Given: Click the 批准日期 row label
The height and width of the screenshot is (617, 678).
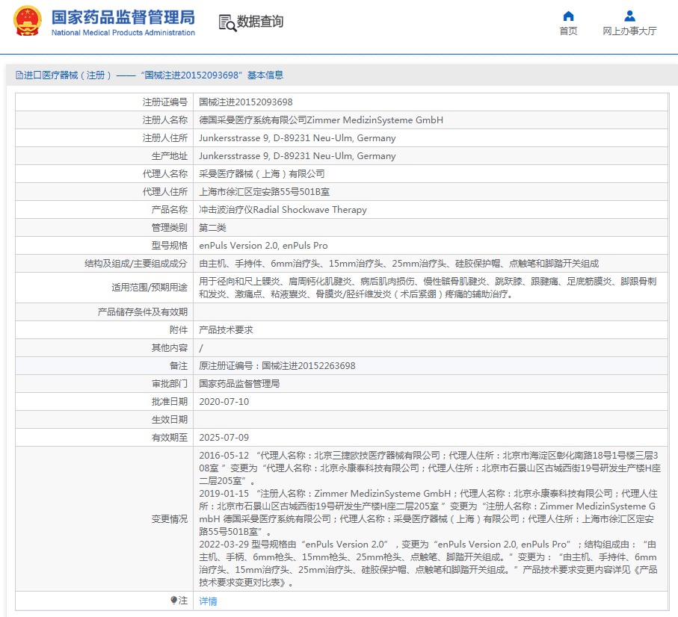Looking at the screenshot, I should [x=170, y=402].
